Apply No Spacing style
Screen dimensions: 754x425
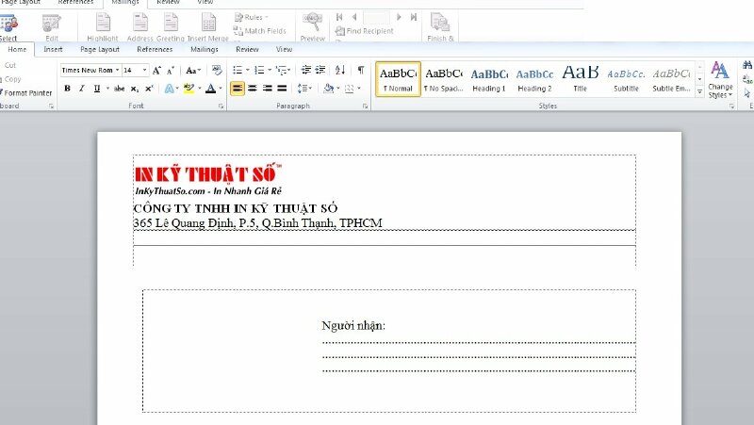[x=443, y=79]
